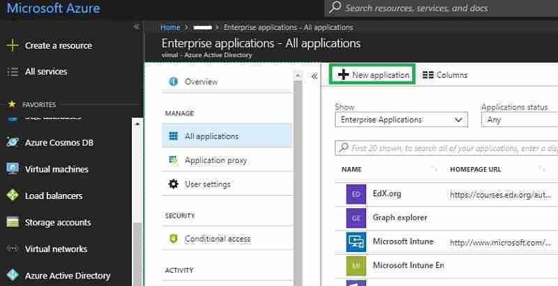Collapse the left portal sidebar
The height and width of the screenshot is (286, 558).
click(137, 27)
